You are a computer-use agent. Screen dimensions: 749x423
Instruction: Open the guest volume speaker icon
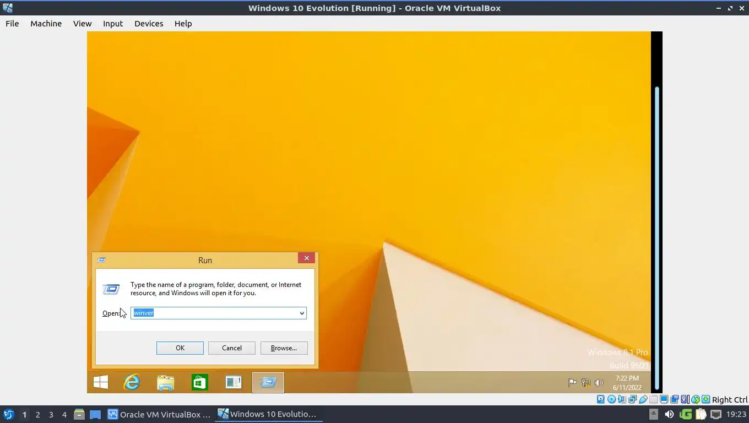[599, 382]
